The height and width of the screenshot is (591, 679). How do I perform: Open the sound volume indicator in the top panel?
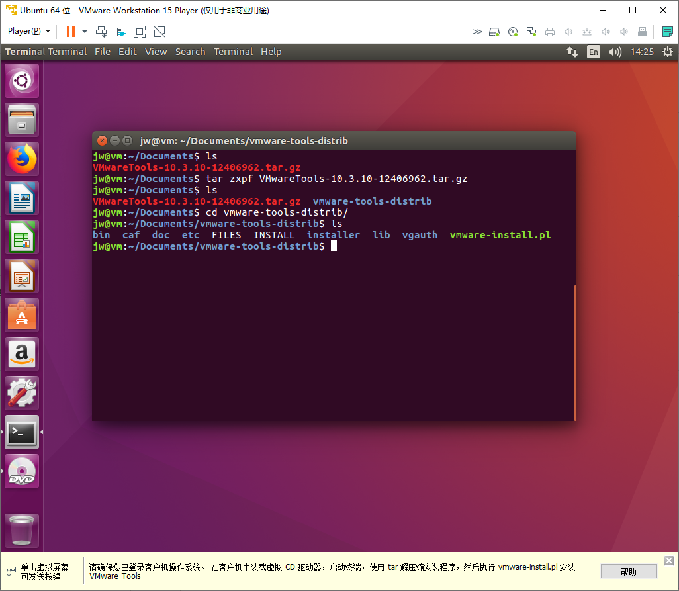click(x=615, y=52)
